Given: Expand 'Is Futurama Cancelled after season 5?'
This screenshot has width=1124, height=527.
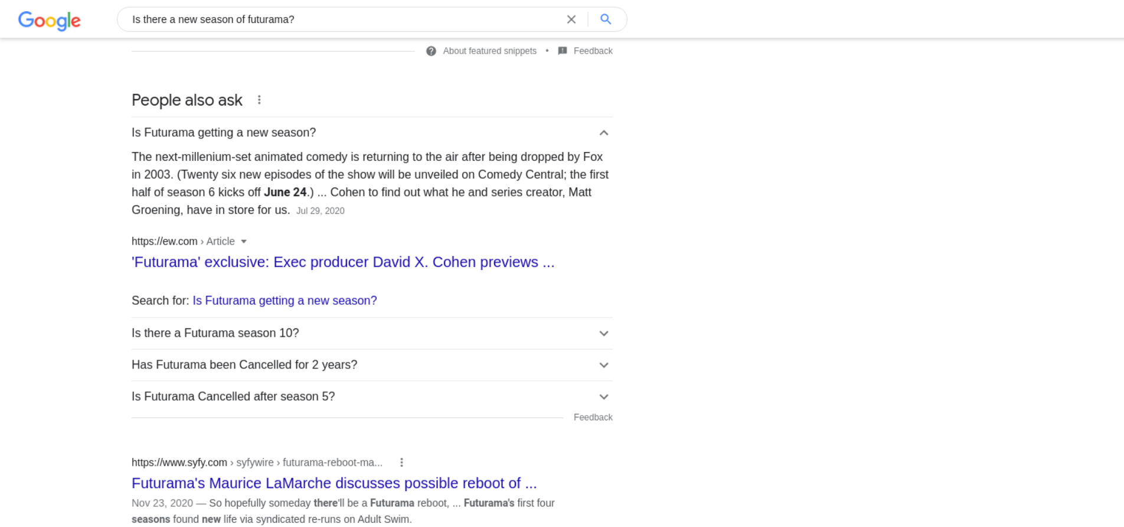Looking at the screenshot, I should pyautogui.click(x=372, y=397).
